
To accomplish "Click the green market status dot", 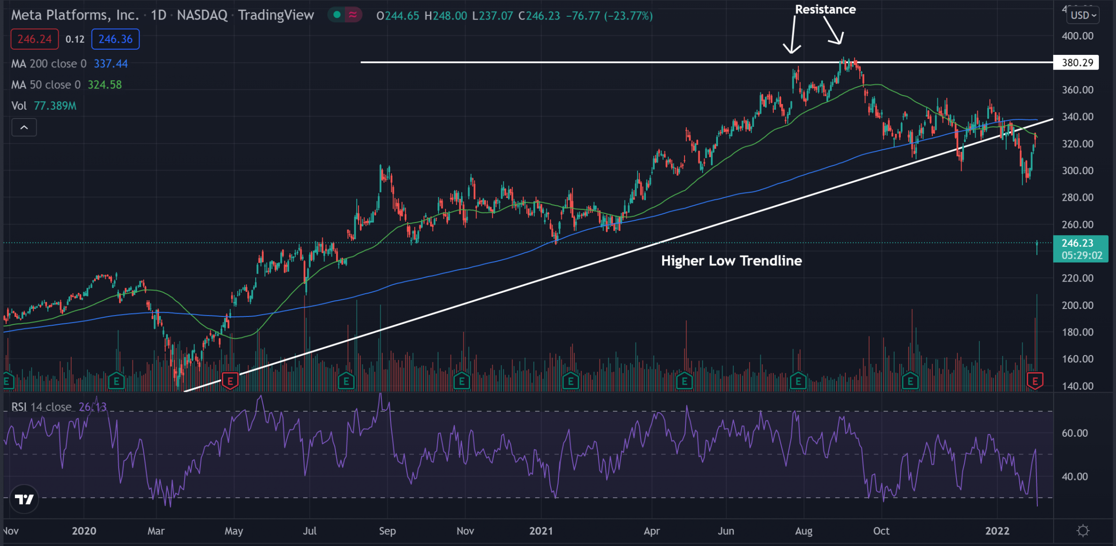I will click(337, 15).
